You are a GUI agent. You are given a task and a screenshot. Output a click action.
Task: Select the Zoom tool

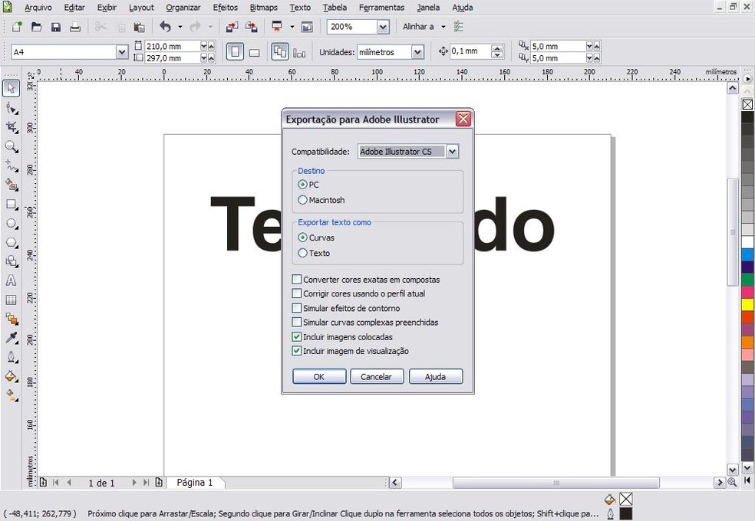[11, 147]
